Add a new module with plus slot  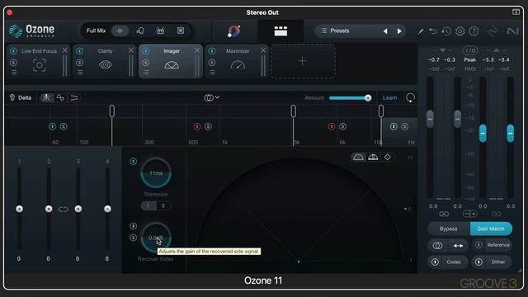point(303,61)
